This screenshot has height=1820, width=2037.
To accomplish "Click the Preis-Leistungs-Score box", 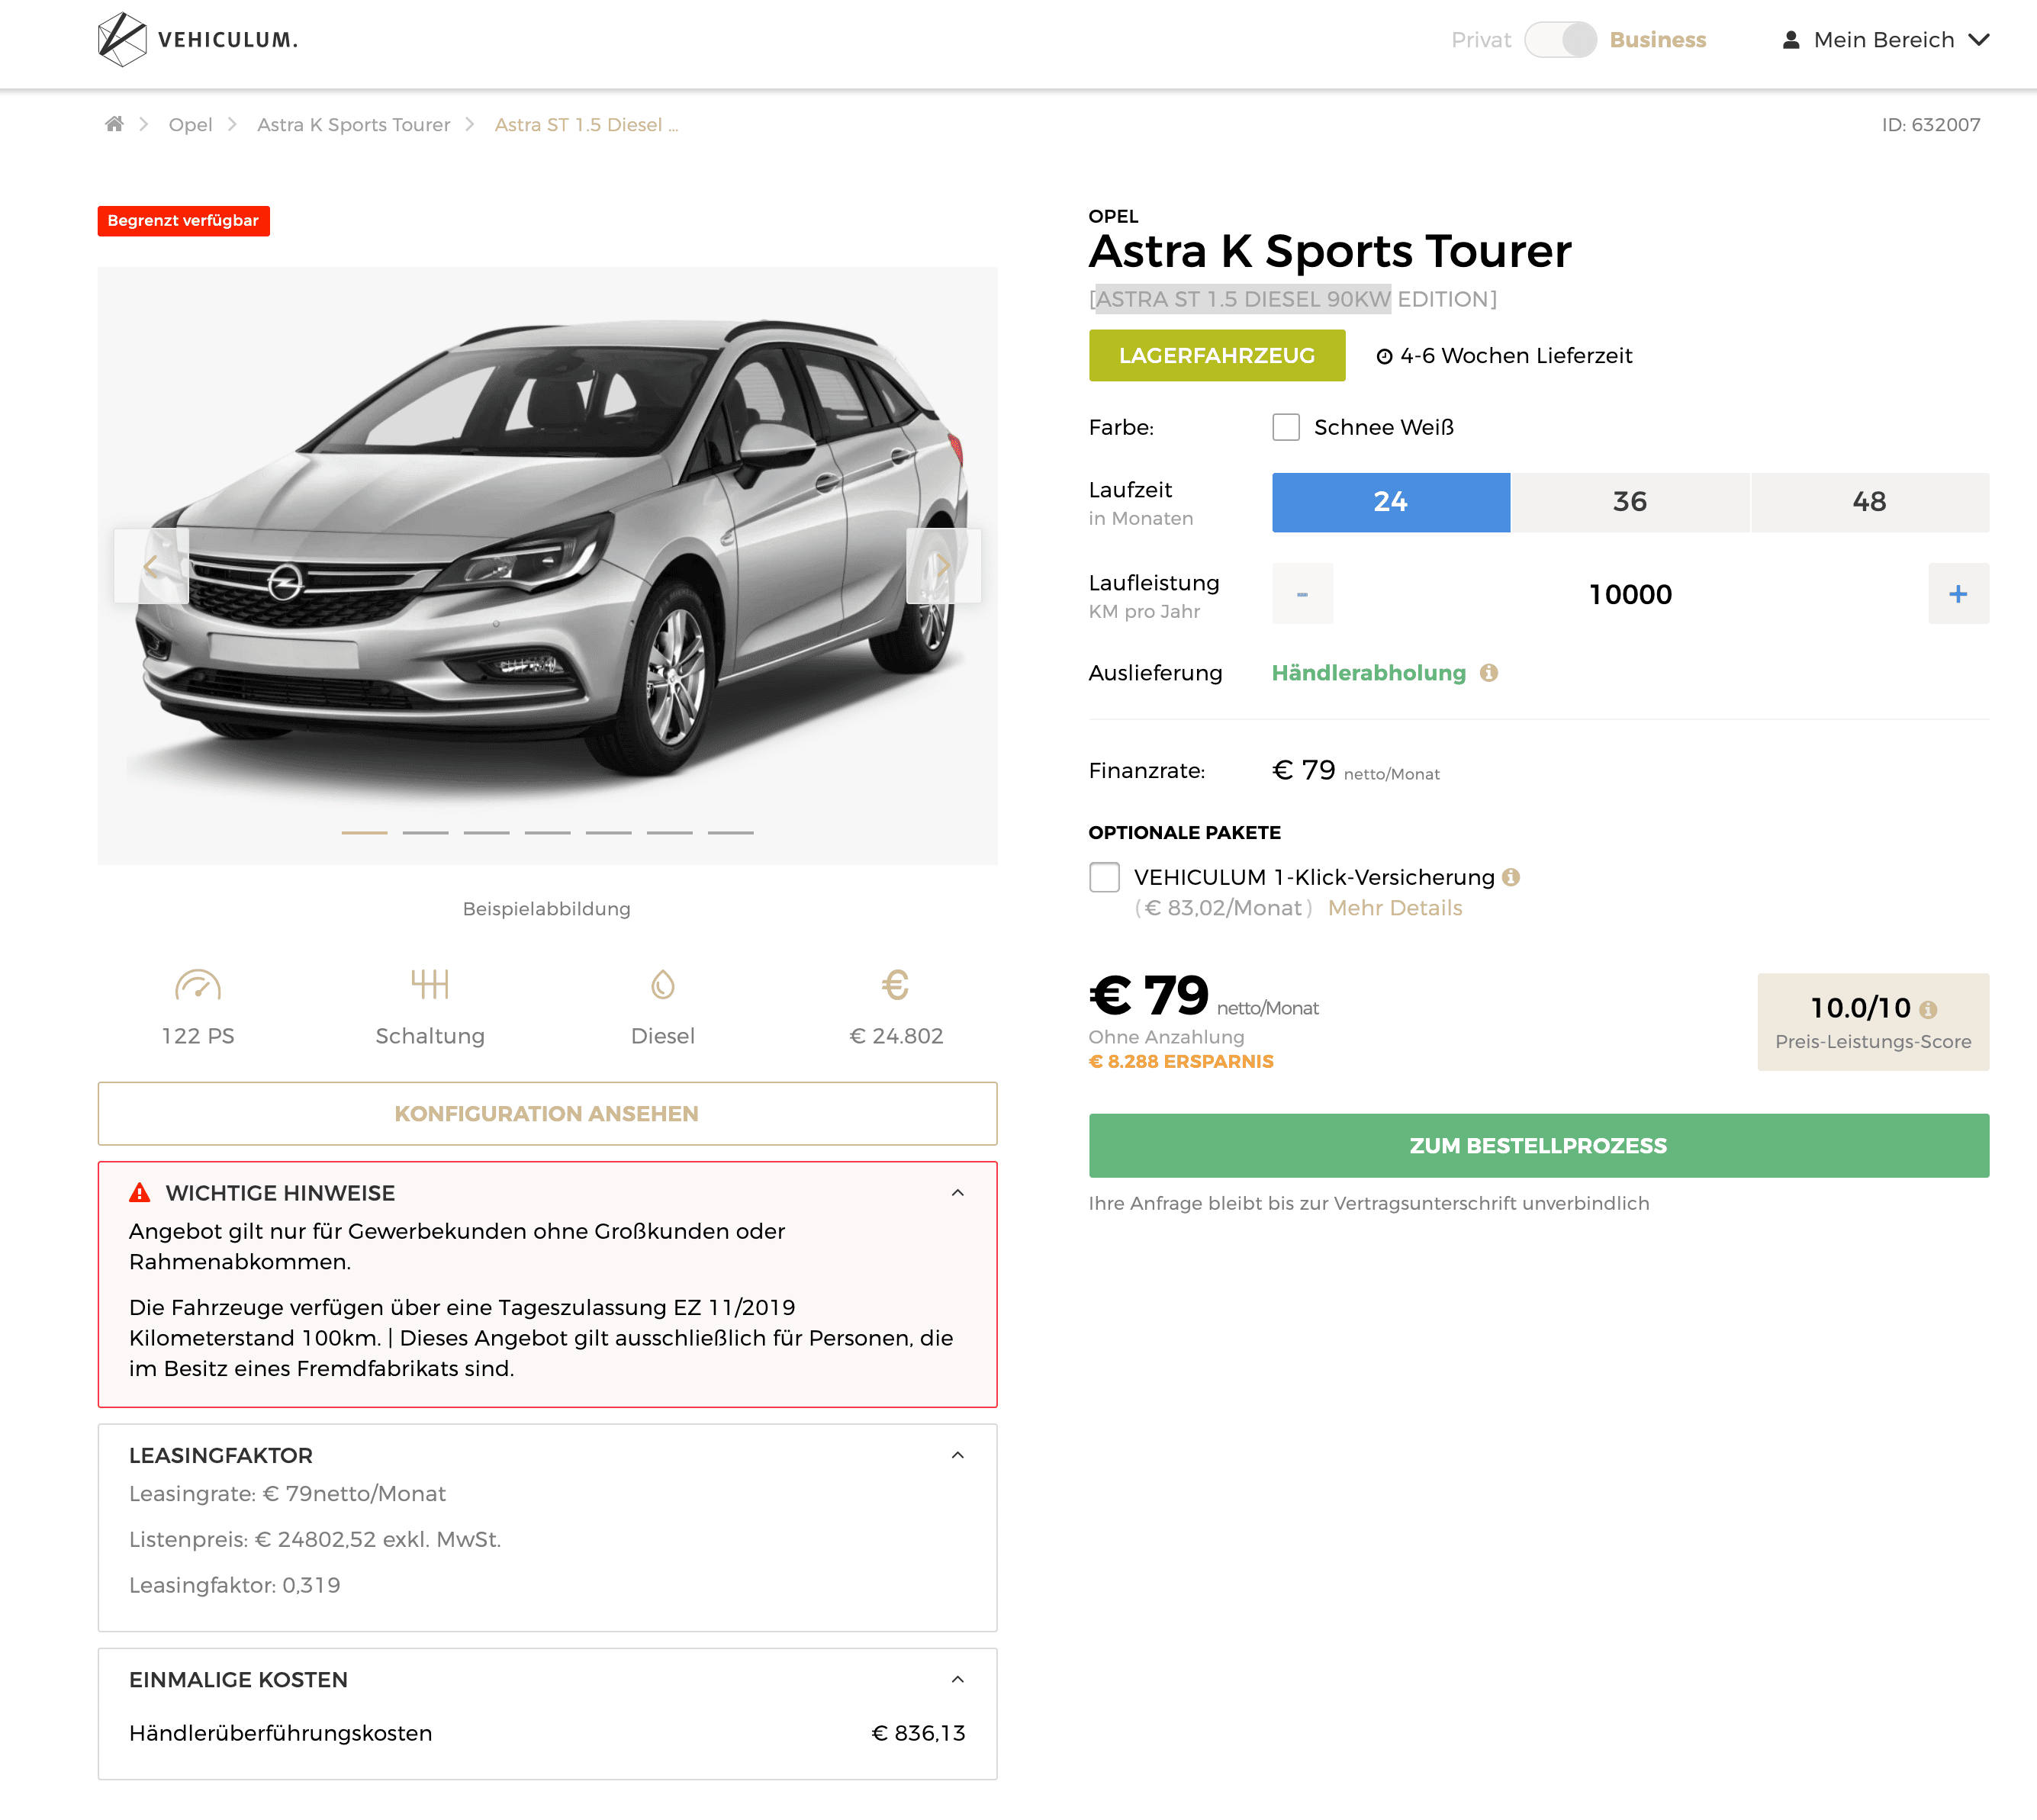I will (1872, 1021).
